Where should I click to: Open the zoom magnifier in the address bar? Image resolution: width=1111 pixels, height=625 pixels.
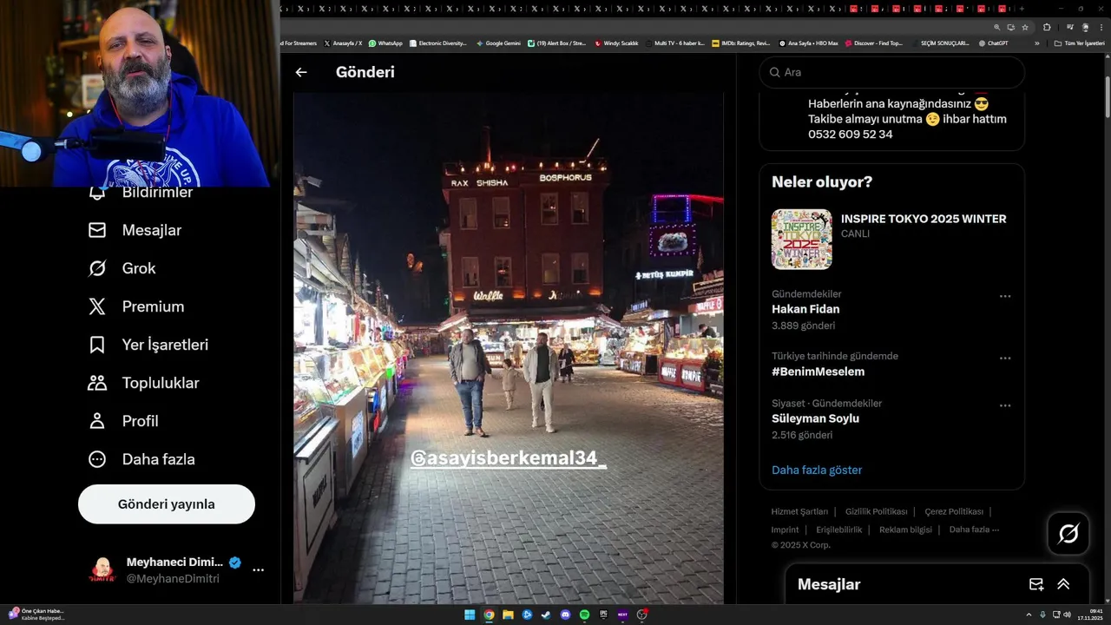point(996,27)
